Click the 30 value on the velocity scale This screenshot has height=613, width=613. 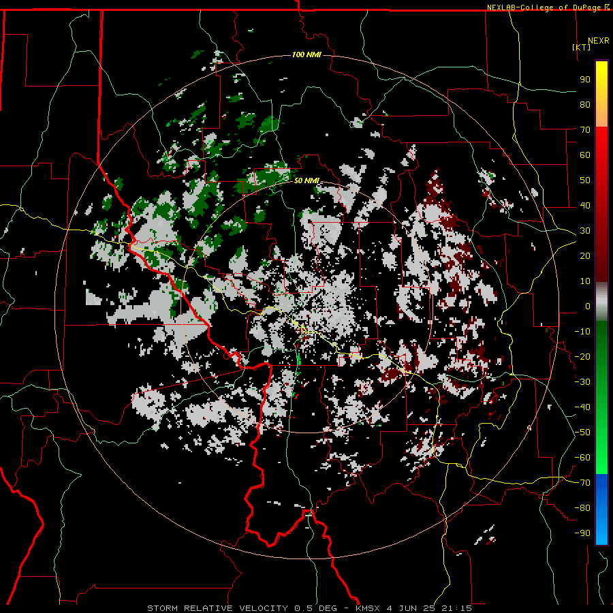[x=585, y=231]
